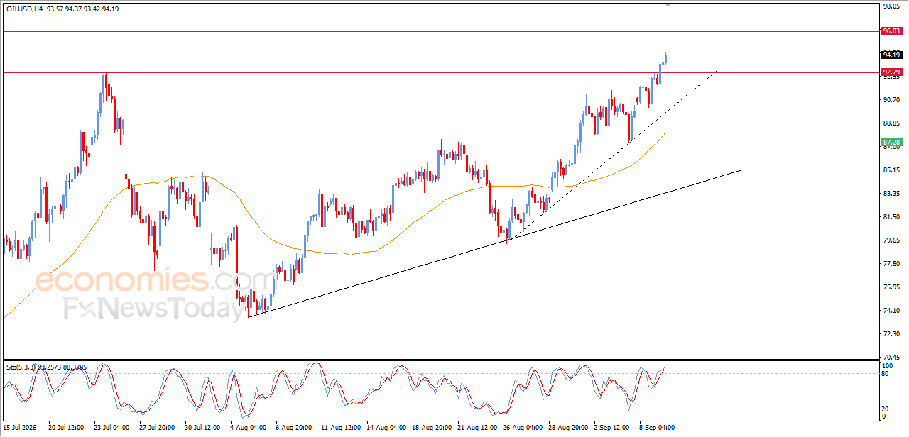Click the 79.65 value on price axis

tap(891, 240)
